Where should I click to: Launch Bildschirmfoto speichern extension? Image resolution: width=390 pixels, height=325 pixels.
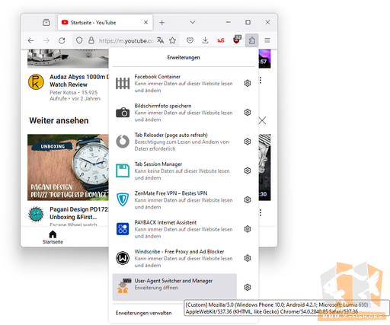pyautogui.click(x=174, y=113)
